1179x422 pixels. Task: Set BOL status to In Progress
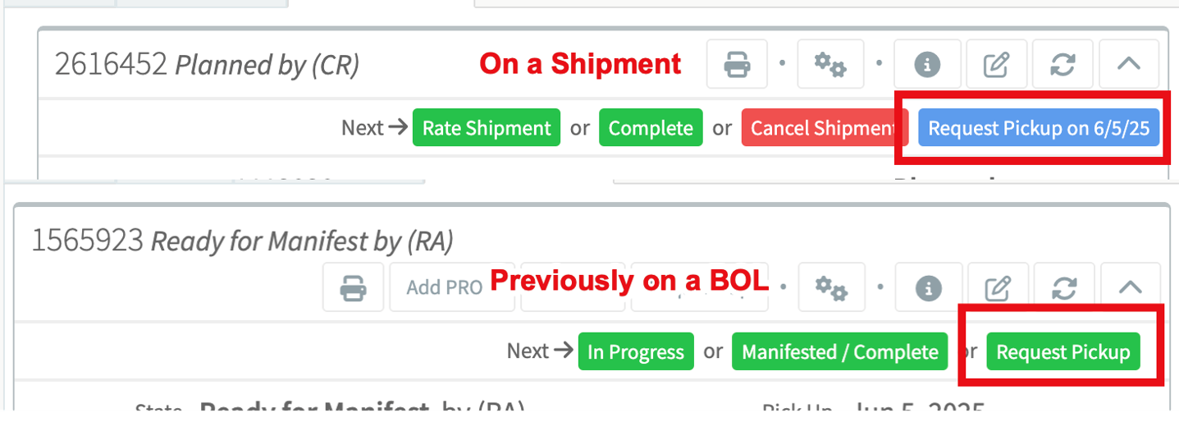pos(636,352)
